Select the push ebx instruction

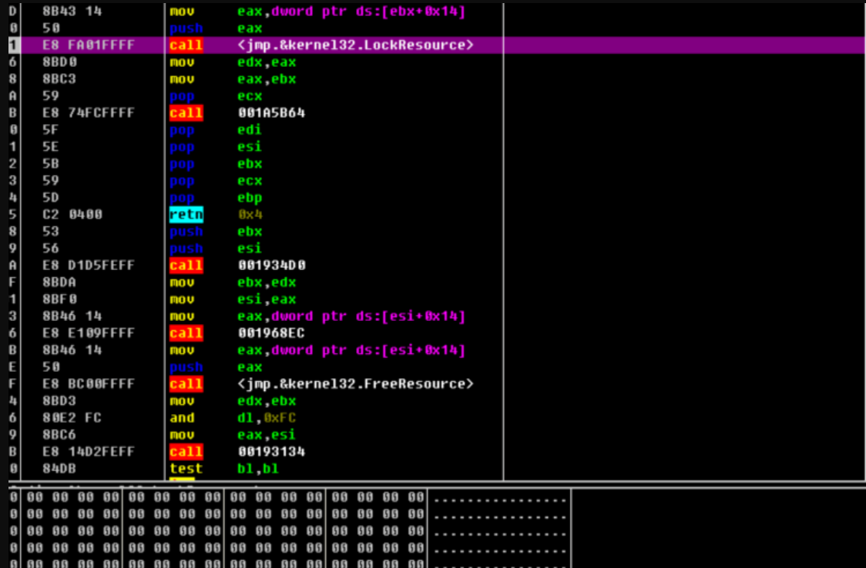click(x=216, y=232)
